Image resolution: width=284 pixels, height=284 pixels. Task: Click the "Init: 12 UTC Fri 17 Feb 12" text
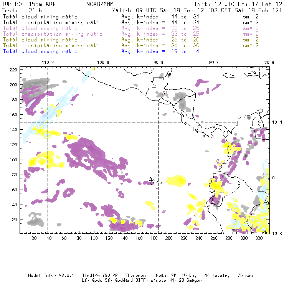pyautogui.click(x=238, y=4)
